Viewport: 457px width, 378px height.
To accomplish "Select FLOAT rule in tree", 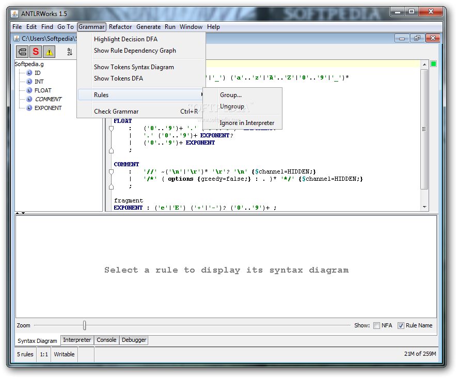I will tap(43, 90).
